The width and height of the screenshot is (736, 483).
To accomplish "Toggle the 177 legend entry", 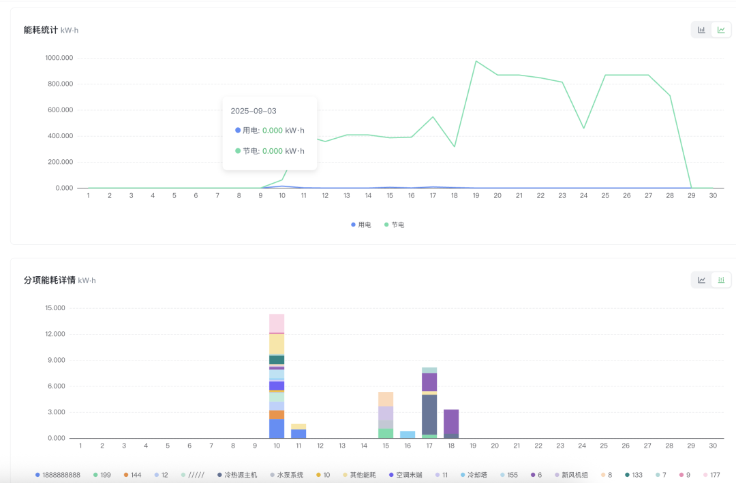I will [x=711, y=475].
